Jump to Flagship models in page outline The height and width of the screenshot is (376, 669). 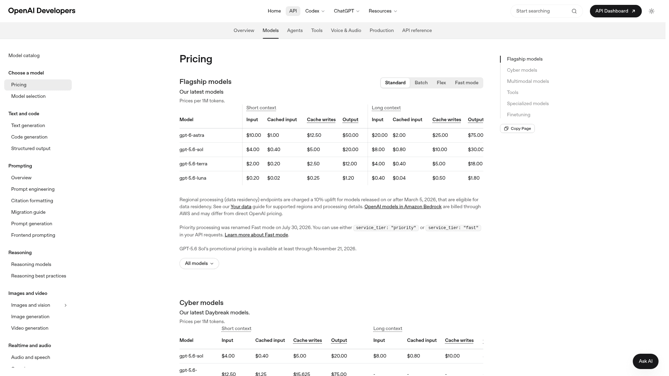[x=525, y=59]
